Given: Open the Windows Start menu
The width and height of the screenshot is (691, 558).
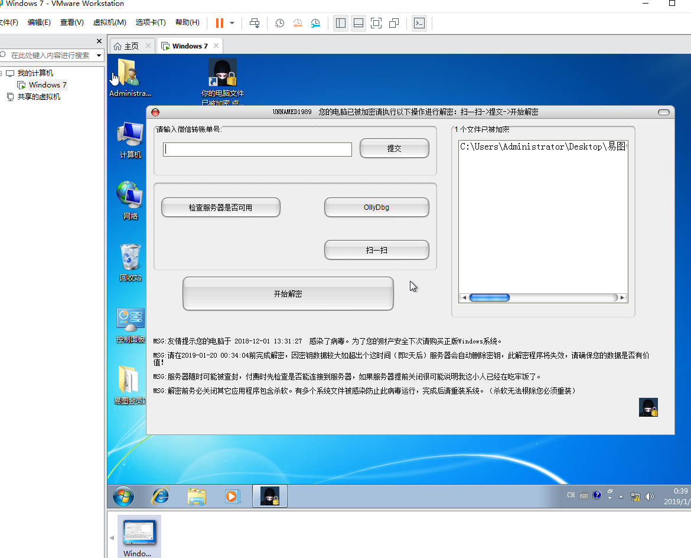Looking at the screenshot, I should pos(123,497).
